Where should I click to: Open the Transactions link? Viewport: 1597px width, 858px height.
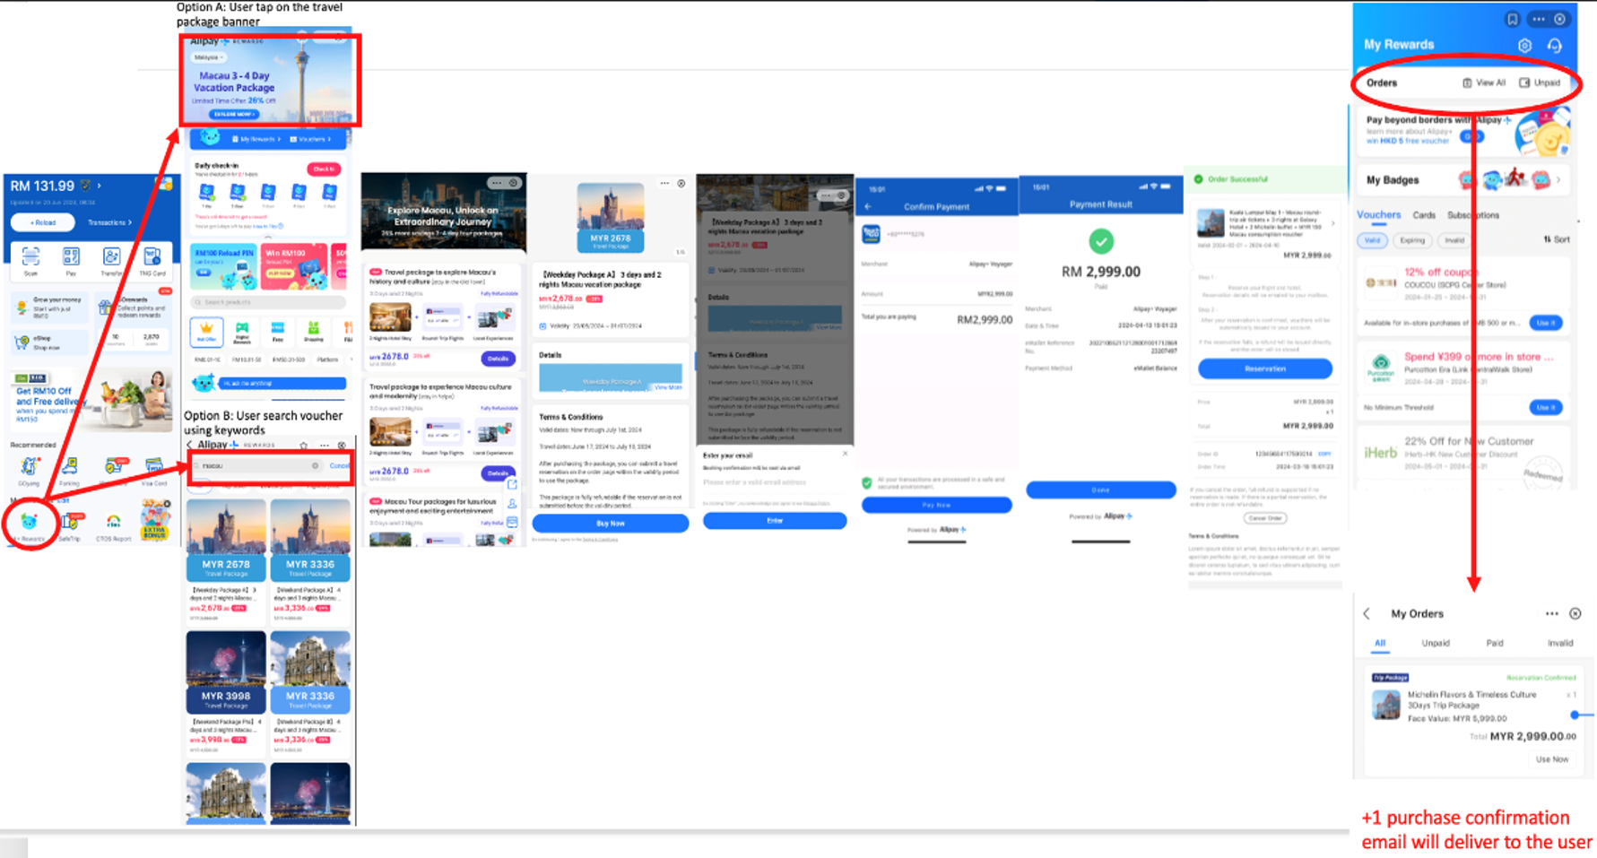(109, 222)
